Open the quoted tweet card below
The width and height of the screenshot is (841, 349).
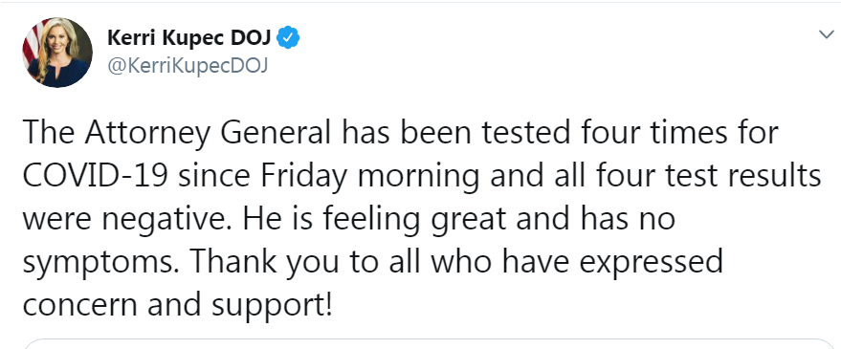pyautogui.click(x=429, y=343)
